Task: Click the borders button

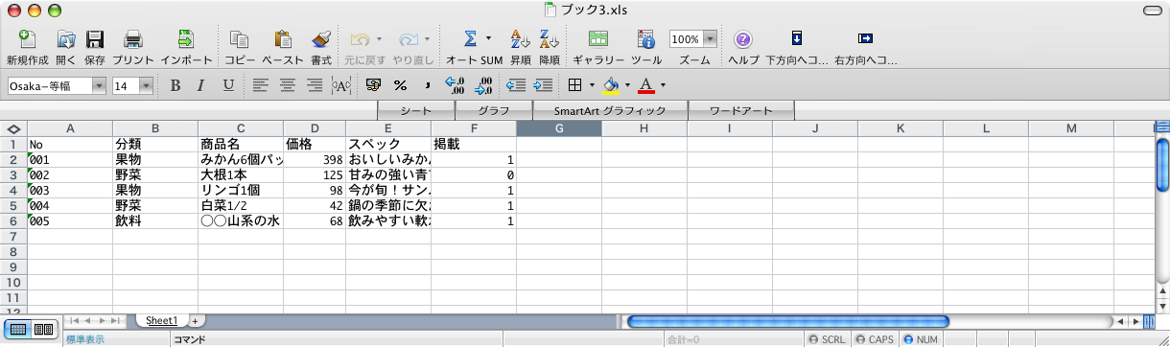Action: (574, 86)
